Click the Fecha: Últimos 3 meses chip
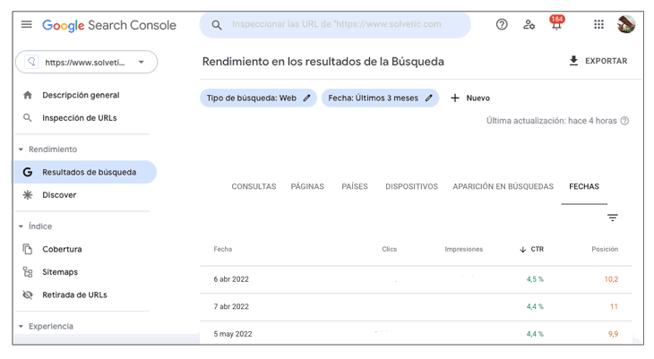This screenshot has width=654, height=359. (380, 98)
